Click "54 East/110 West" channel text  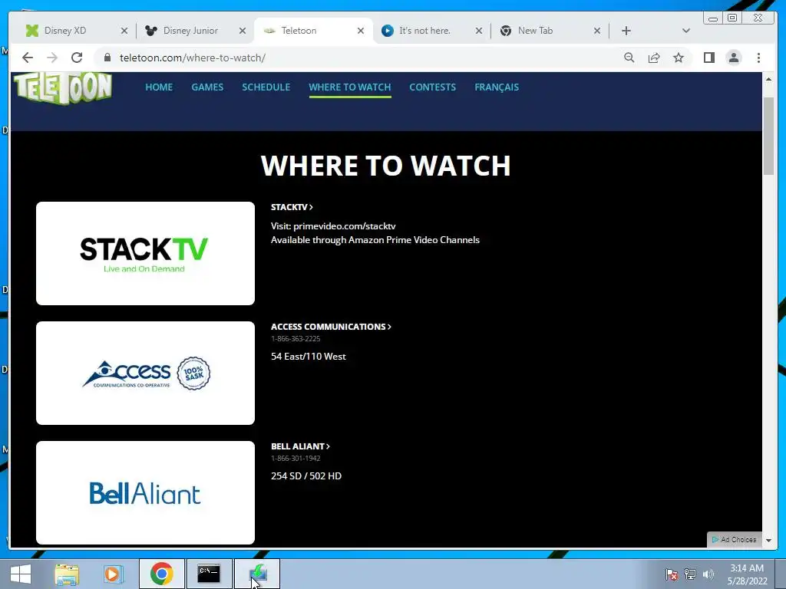tap(309, 357)
